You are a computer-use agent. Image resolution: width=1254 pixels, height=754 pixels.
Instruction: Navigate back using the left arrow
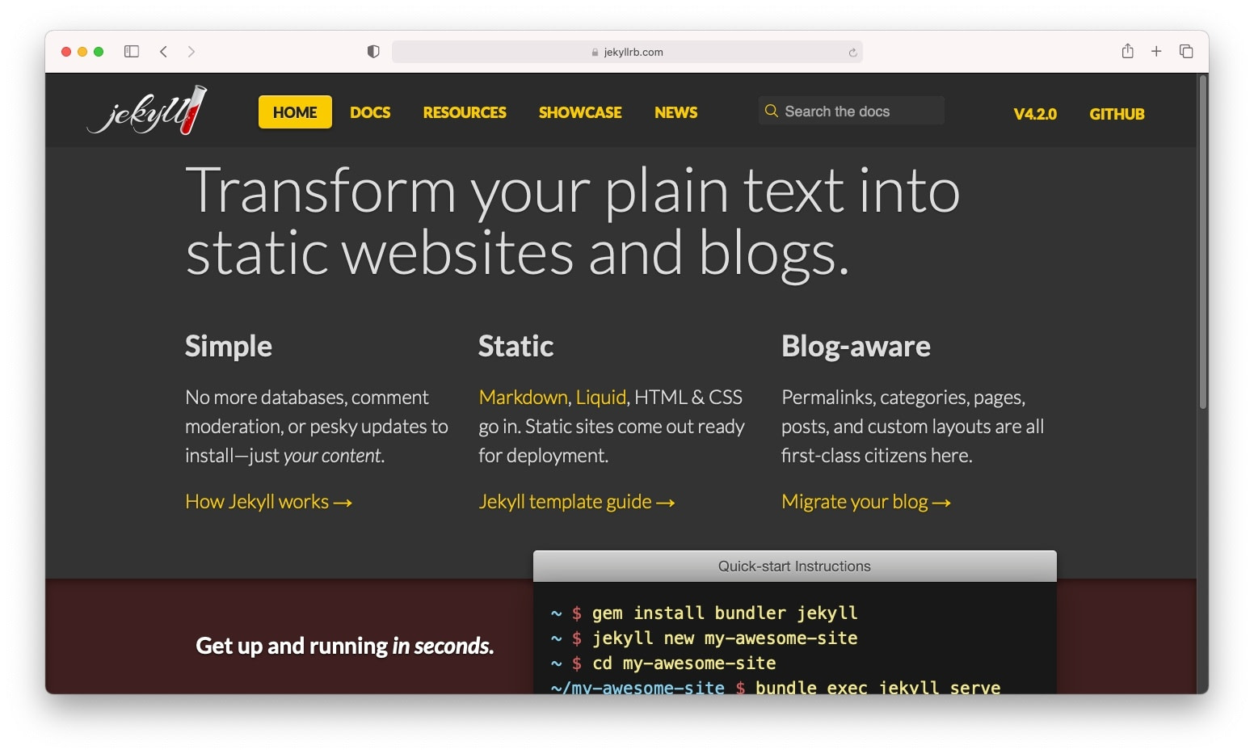(x=164, y=51)
